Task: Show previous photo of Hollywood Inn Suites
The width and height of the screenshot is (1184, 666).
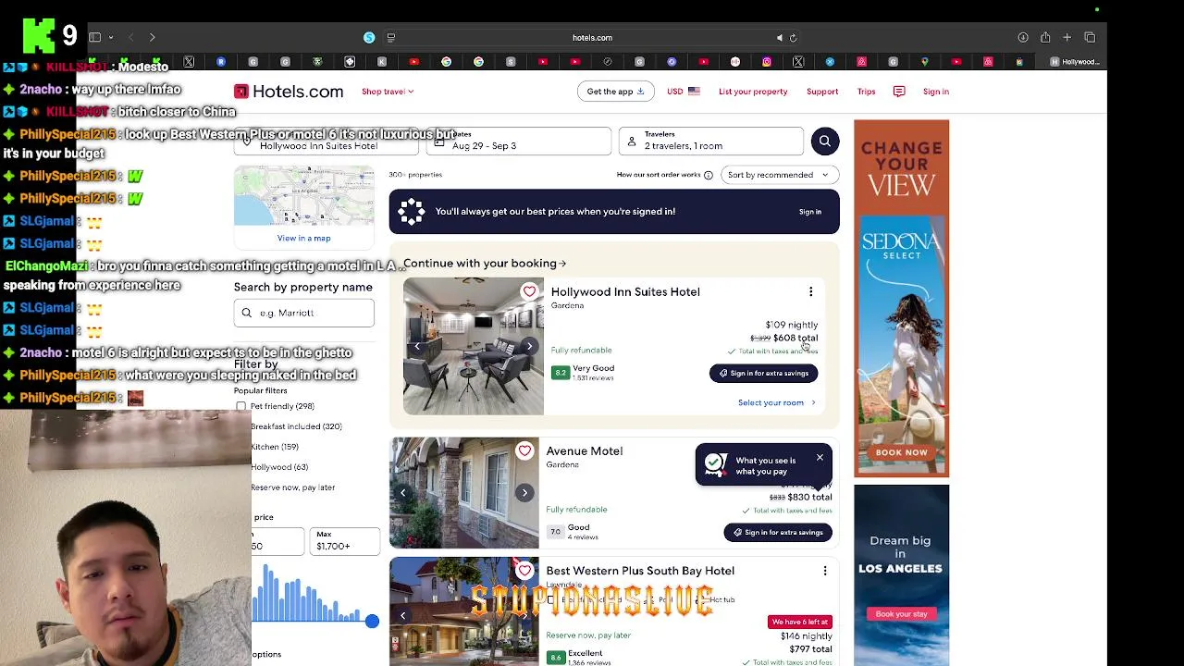Action: [417, 347]
